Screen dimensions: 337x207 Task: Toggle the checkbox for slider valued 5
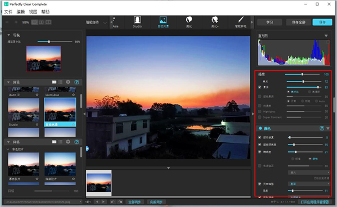pos(259,137)
